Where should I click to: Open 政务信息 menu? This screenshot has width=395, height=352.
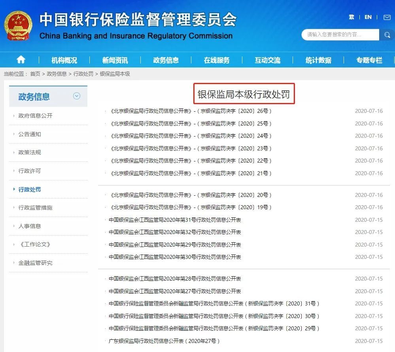click(166, 60)
